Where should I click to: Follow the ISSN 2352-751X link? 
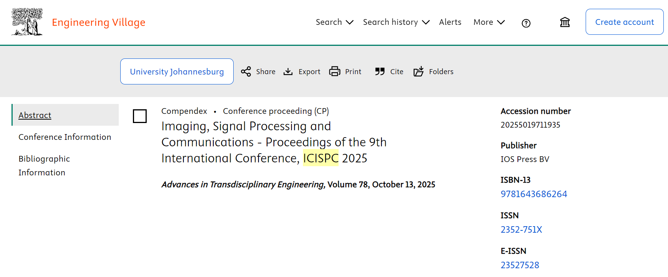521,230
